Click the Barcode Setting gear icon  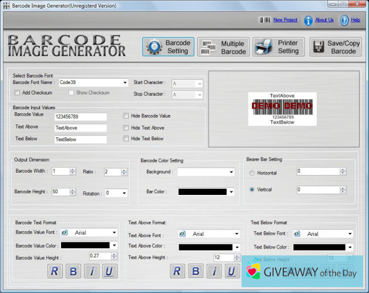(x=154, y=47)
